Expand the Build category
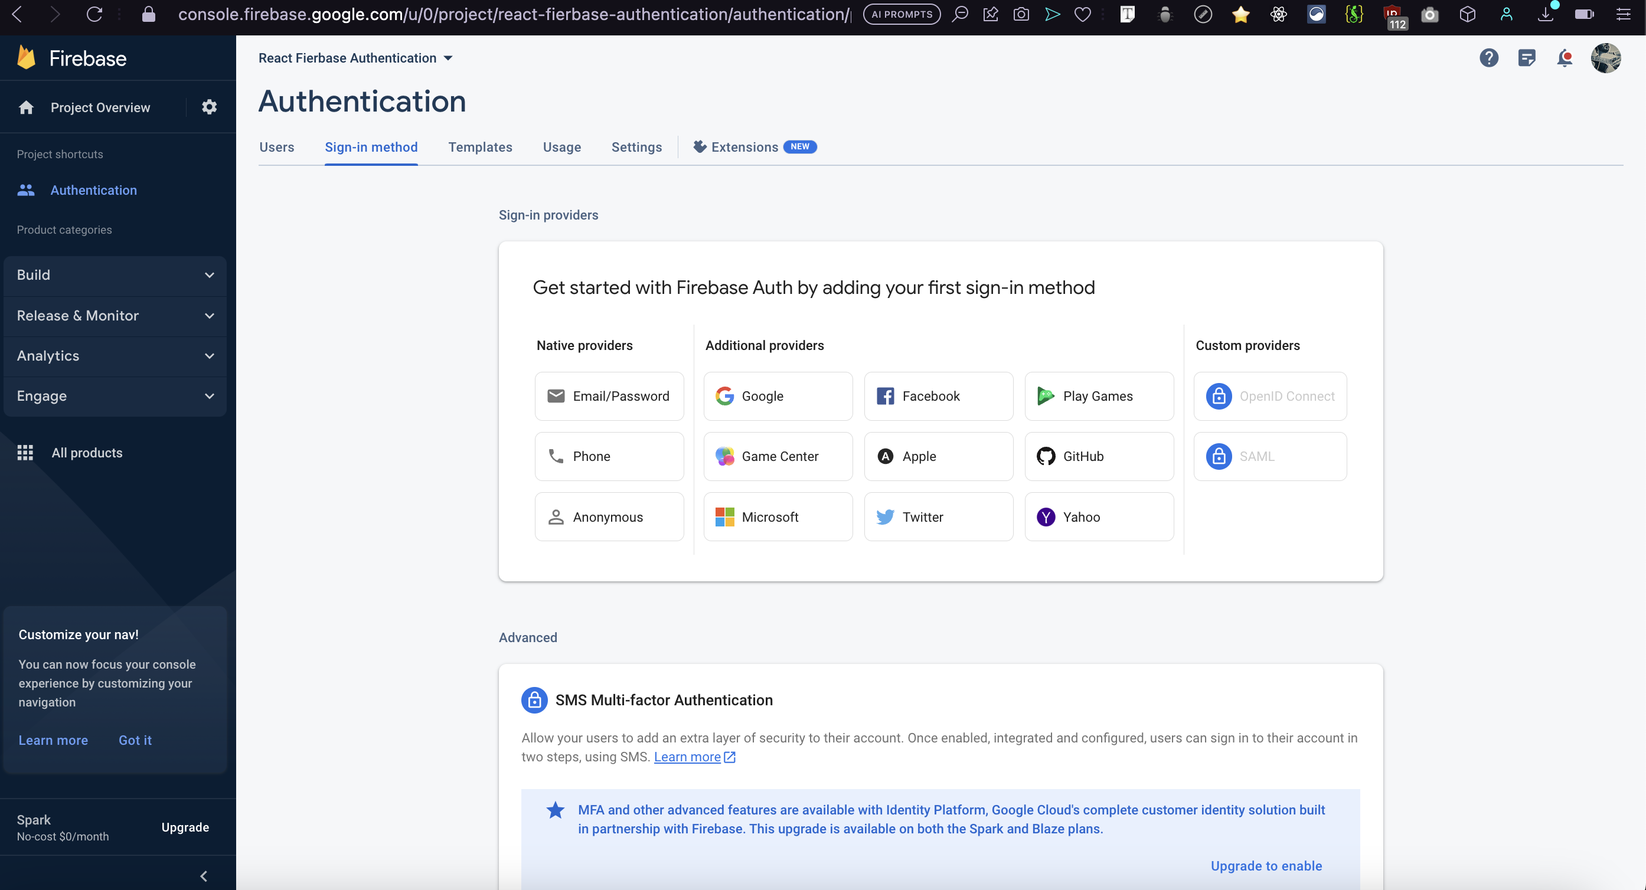1646x890 pixels. [115, 274]
